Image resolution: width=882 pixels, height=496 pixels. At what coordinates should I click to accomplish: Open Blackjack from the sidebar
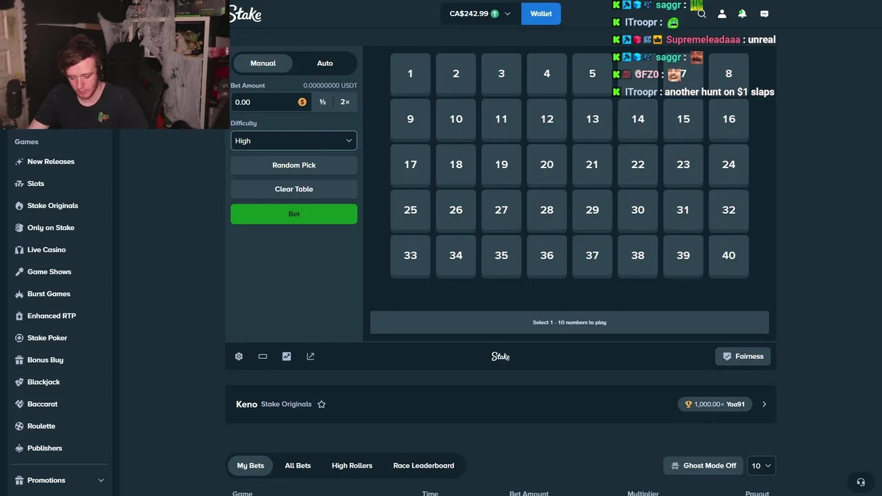(x=43, y=382)
